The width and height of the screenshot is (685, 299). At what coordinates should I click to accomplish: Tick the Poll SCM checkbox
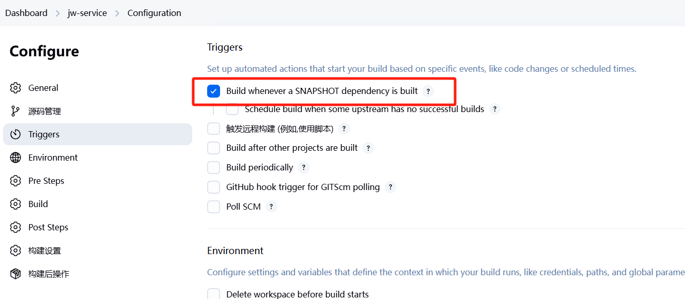tap(214, 207)
